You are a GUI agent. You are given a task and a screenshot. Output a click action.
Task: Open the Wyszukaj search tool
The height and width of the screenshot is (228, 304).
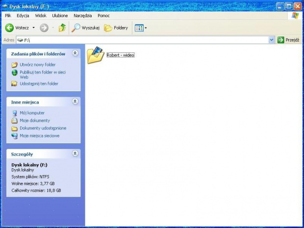(86, 28)
